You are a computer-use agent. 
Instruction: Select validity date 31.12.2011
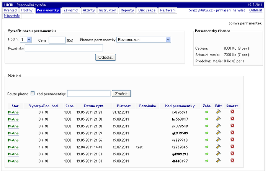click(121, 112)
